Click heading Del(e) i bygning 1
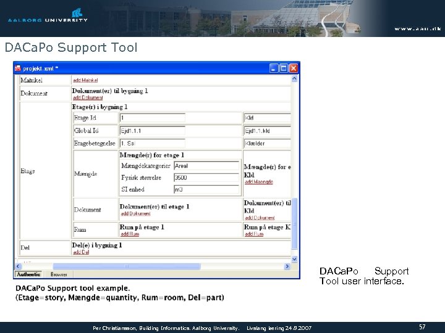Viewport: 445px width, 333px height. [97, 245]
